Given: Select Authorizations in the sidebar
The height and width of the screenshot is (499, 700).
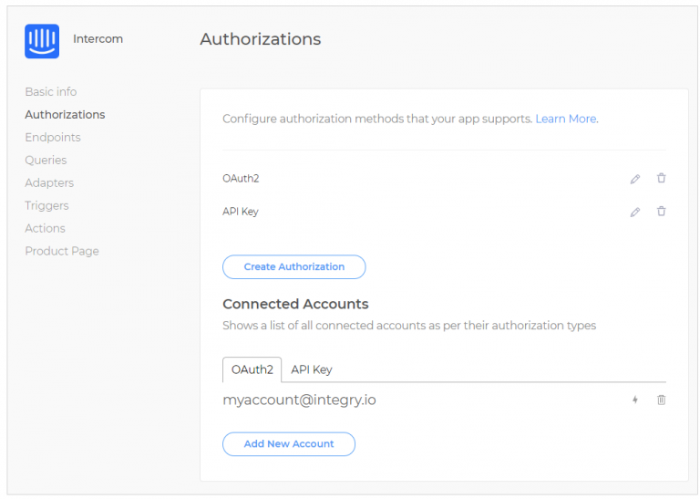Looking at the screenshot, I should (65, 114).
